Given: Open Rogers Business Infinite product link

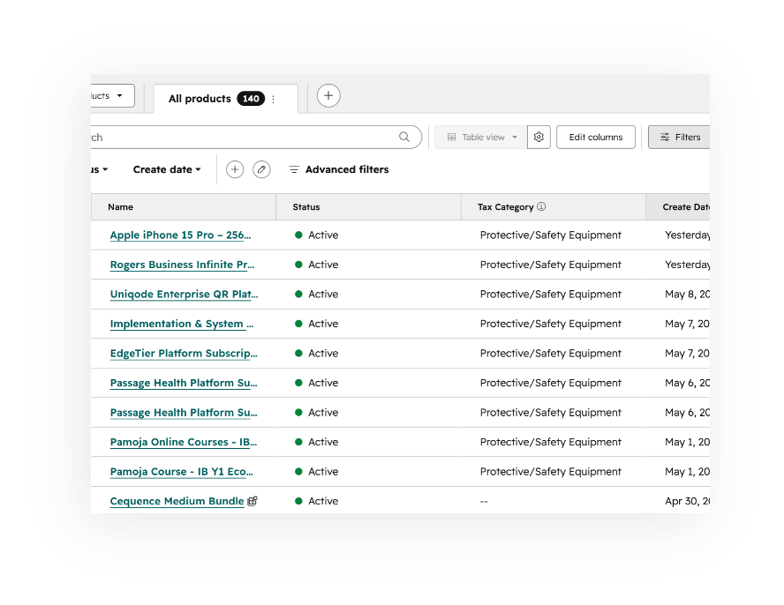Looking at the screenshot, I should click(183, 265).
